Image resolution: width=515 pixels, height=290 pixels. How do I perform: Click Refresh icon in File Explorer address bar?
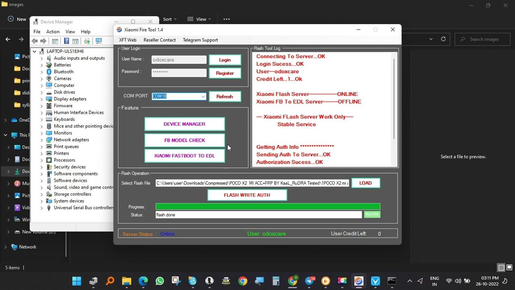443,39
